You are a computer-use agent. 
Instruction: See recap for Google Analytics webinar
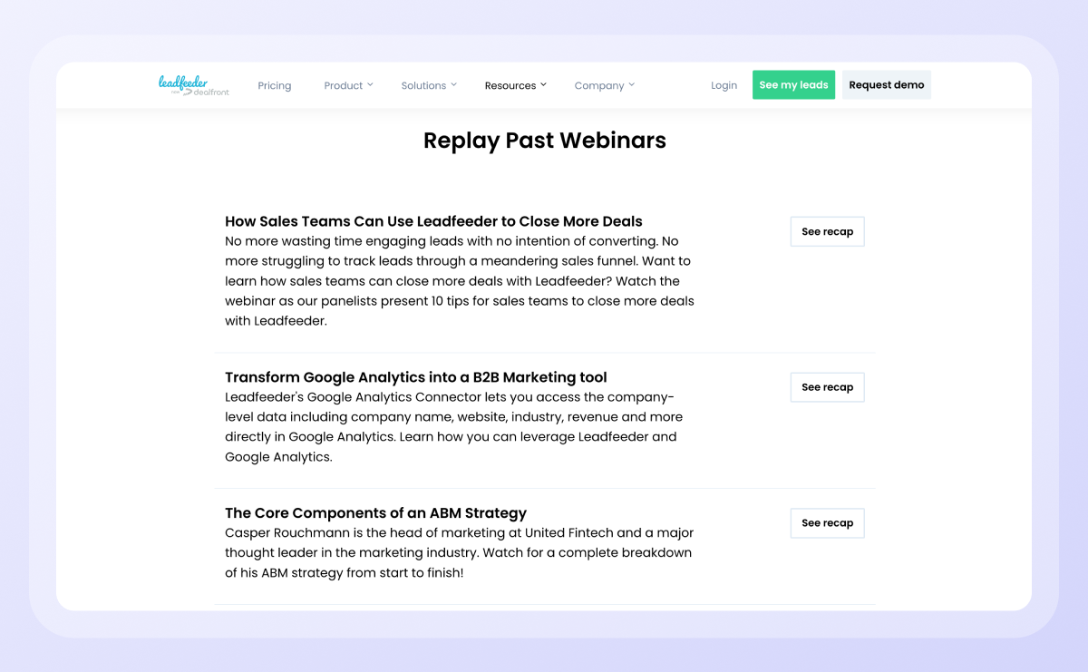coord(828,387)
